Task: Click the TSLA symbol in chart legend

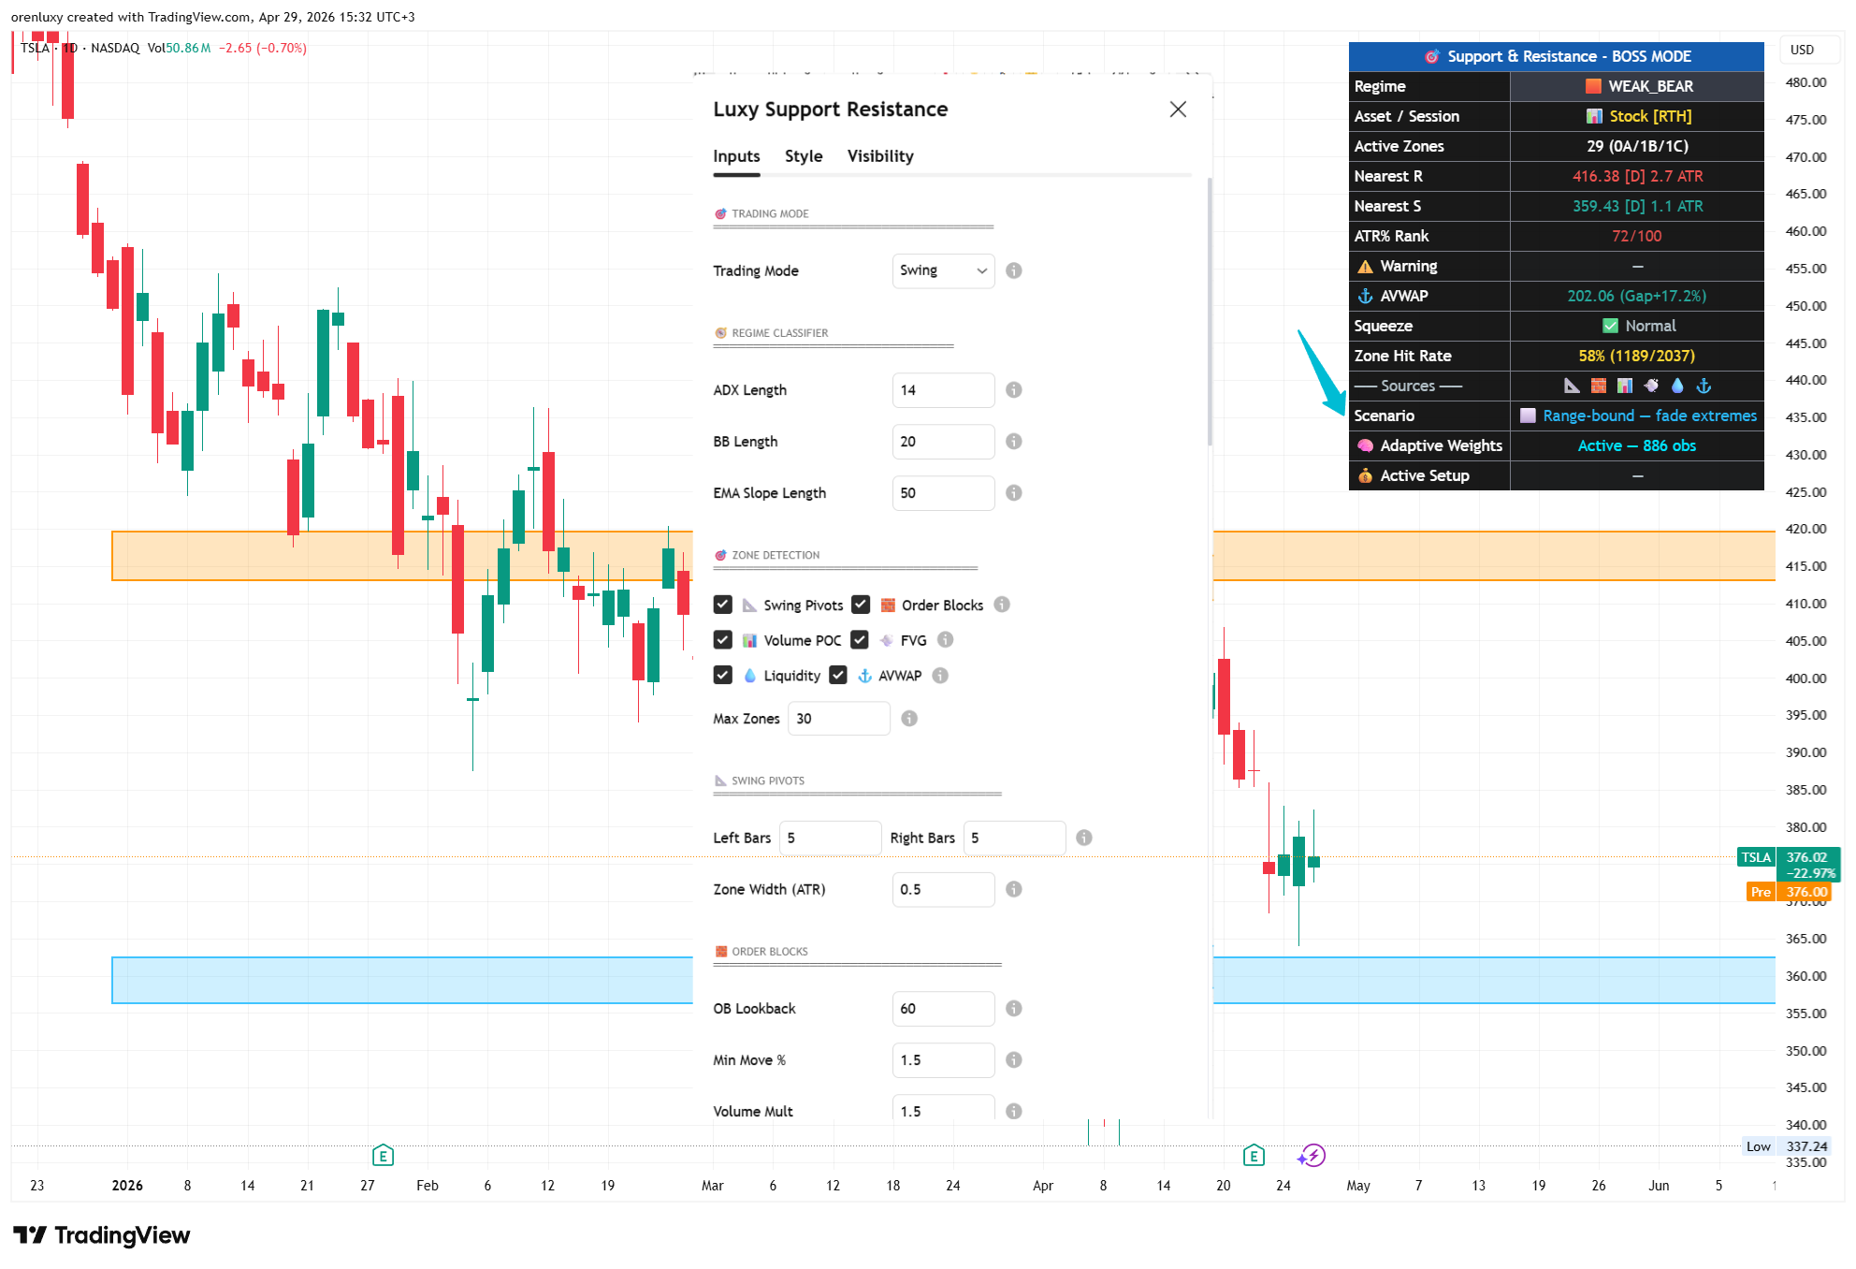Action: [35, 48]
